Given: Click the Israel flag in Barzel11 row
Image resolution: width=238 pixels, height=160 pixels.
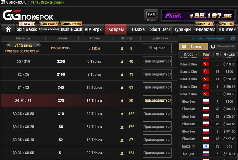Looking at the screenshot, I should click(206, 146).
